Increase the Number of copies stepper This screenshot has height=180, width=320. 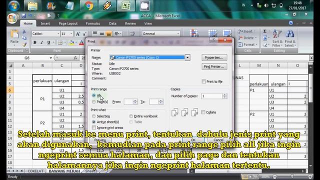224,94
